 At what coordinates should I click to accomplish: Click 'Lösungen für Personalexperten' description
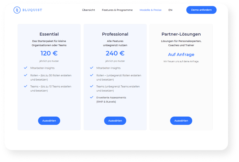coord(181,43)
